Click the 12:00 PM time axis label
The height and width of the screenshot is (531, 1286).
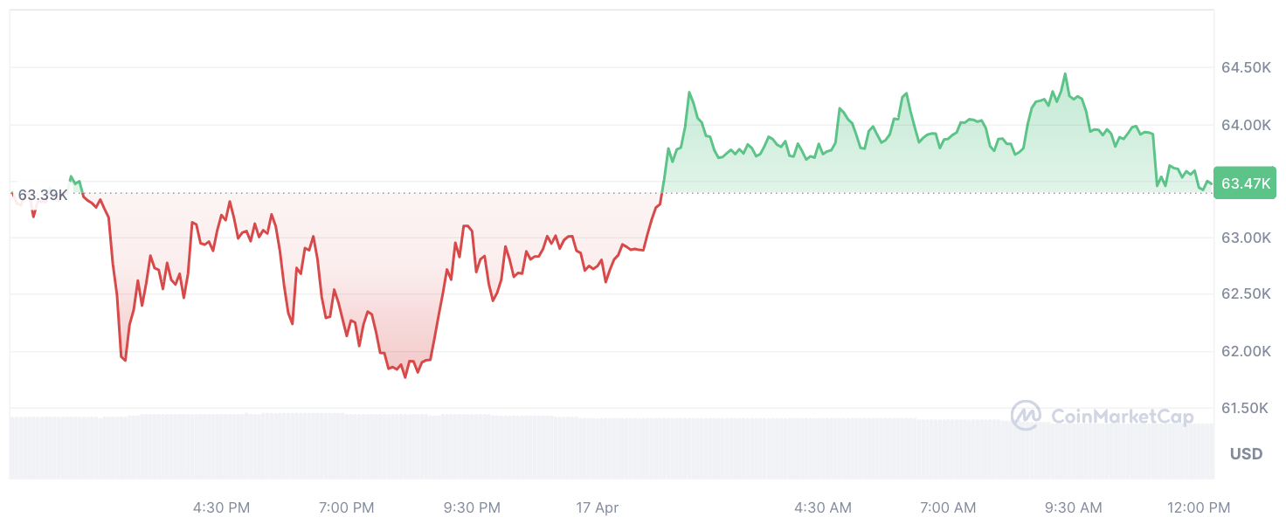1198,507
